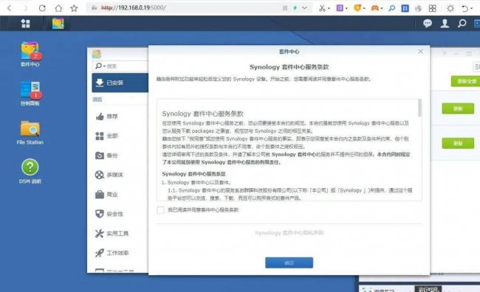Screen dimensions: 480x292
Task: Expand the search options arrow in Package Center
Action: [104, 66]
